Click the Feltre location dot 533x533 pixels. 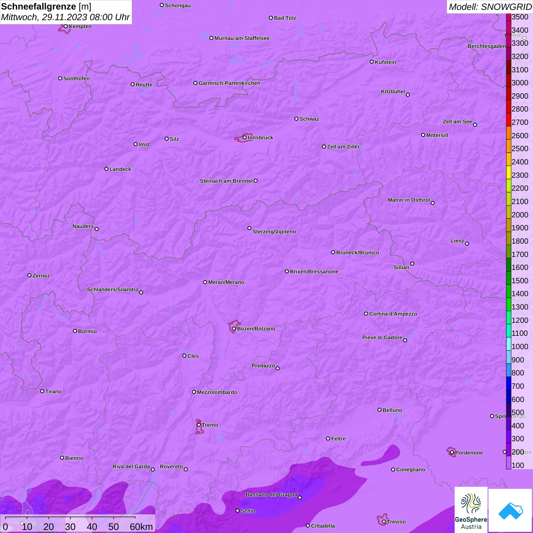pos(328,439)
